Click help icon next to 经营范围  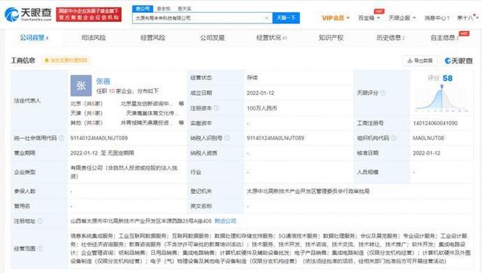coord(40,248)
